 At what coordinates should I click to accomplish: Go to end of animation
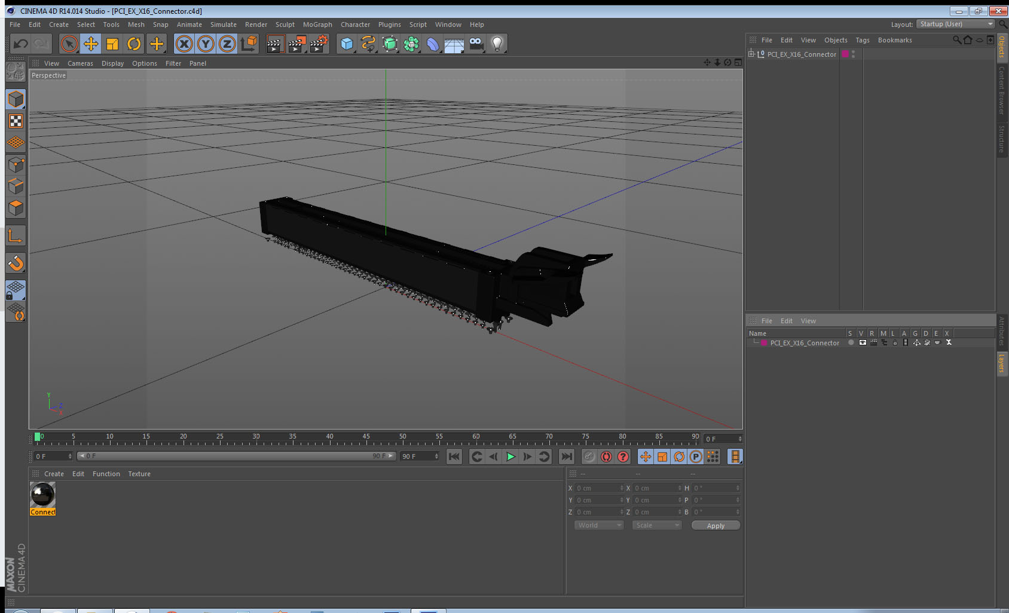coord(566,456)
